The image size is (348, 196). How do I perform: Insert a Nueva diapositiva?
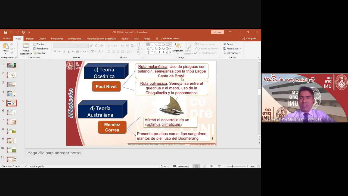(x=26, y=49)
